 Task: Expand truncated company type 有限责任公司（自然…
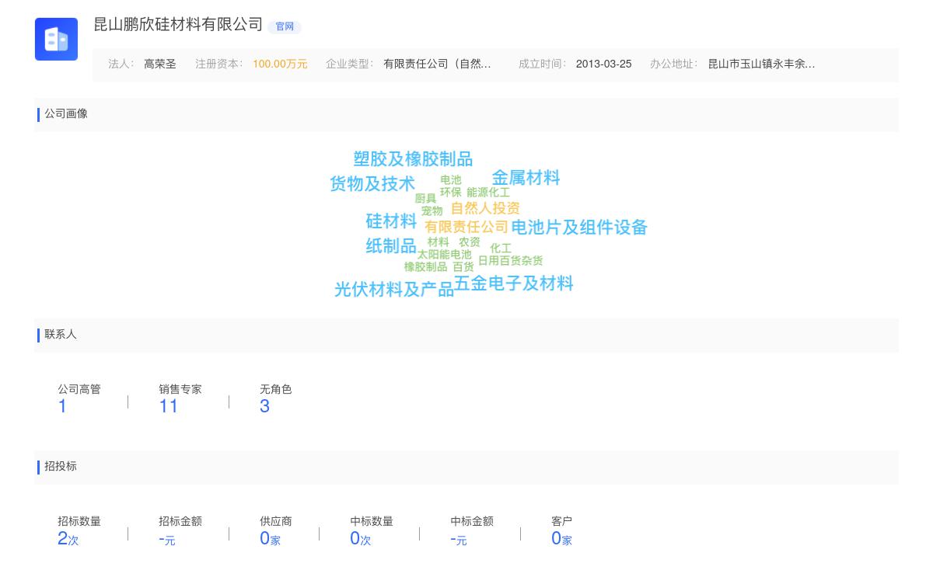click(x=437, y=64)
